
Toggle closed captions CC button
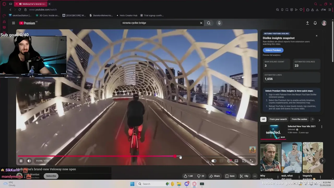pos(221,161)
